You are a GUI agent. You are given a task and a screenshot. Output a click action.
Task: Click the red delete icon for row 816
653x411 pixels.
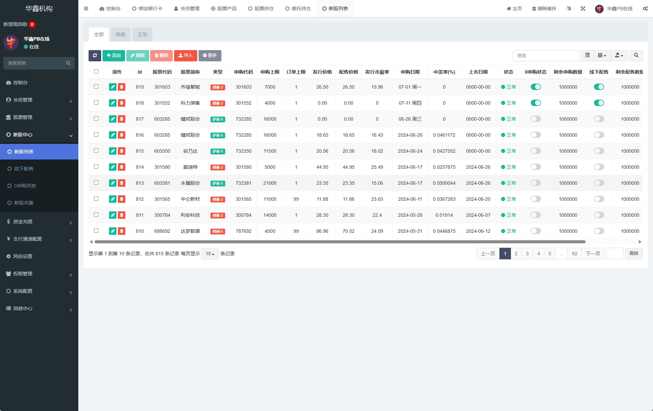click(x=122, y=135)
